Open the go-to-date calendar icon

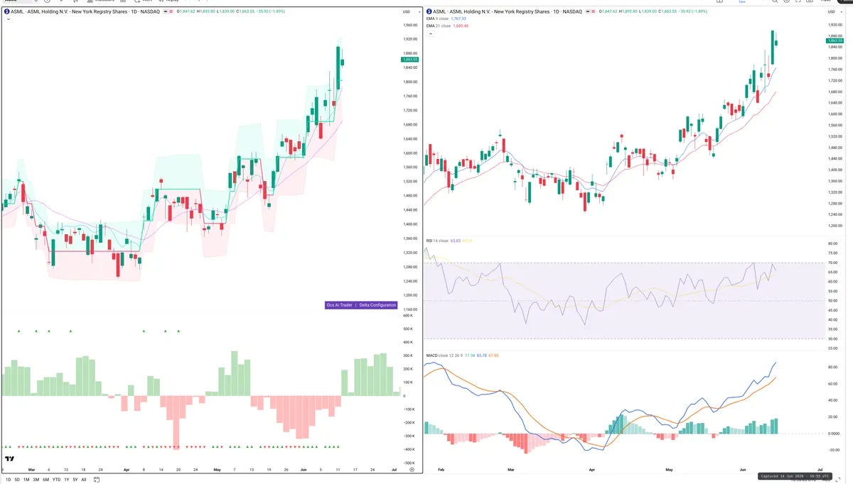tap(96, 479)
